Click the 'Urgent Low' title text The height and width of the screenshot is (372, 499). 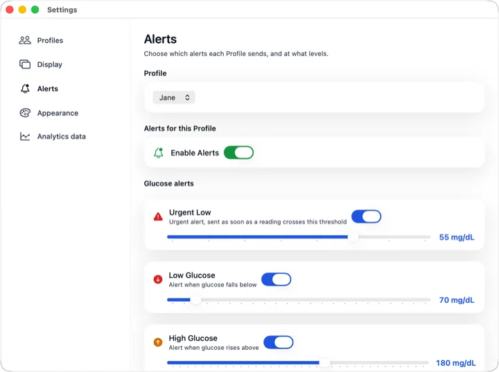pyautogui.click(x=190, y=212)
